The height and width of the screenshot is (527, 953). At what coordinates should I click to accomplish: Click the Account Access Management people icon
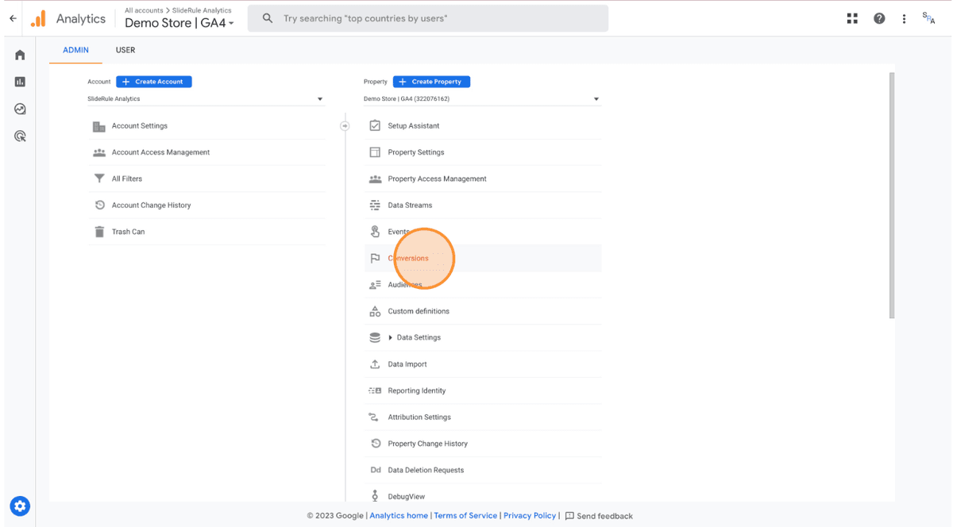pos(99,152)
